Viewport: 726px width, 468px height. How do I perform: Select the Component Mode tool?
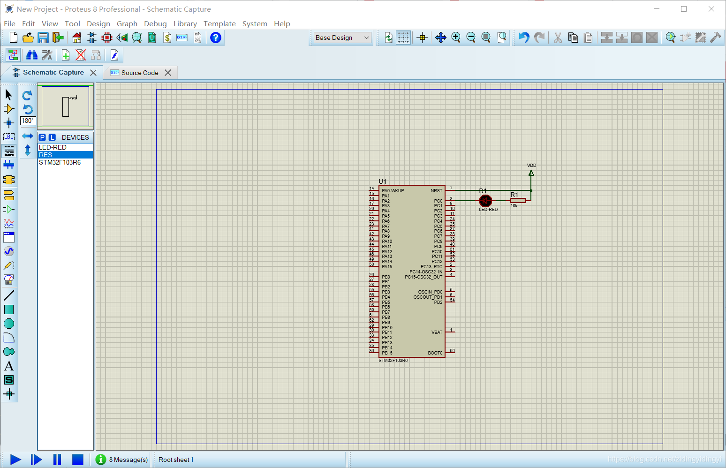point(8,109)
